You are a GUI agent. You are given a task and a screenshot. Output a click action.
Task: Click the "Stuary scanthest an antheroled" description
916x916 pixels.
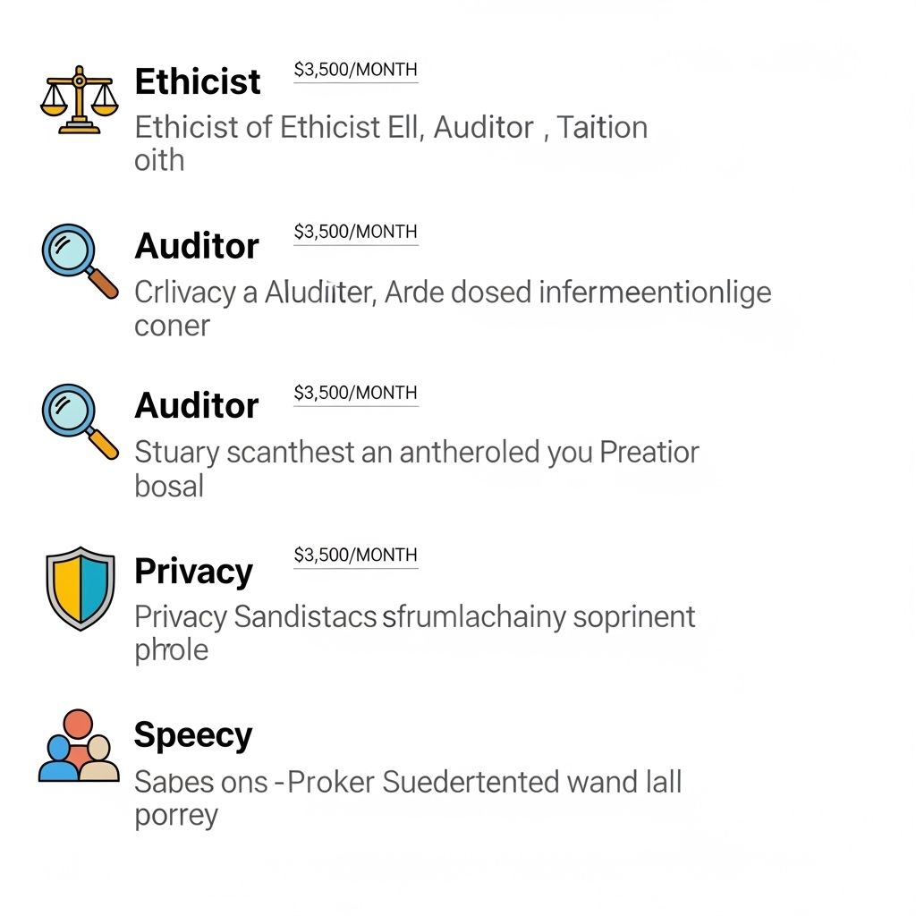coord(416,453)
